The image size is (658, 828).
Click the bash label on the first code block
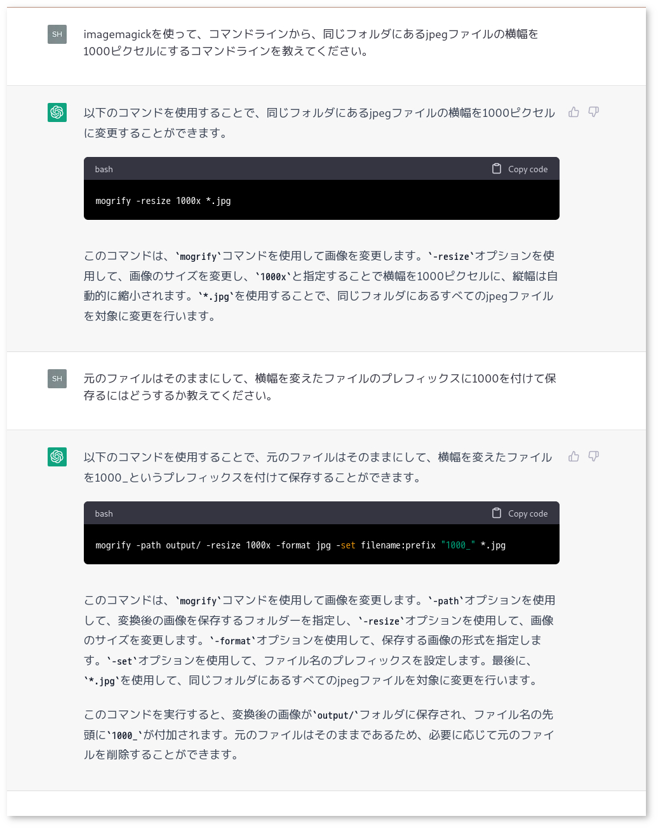click(x=104, y=170)
